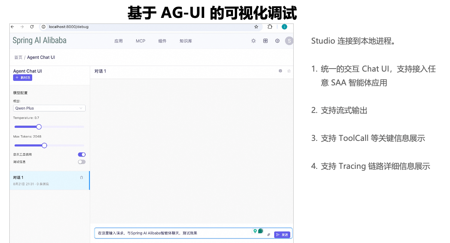Select the 对话 1 conversation in sidebar
The width and height of the screenshot is (450, 243).
(x=49, y=180)
